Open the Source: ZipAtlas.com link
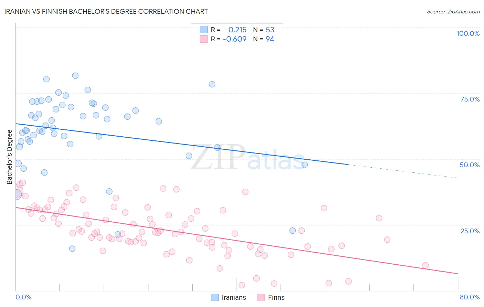 click(453, 11)
